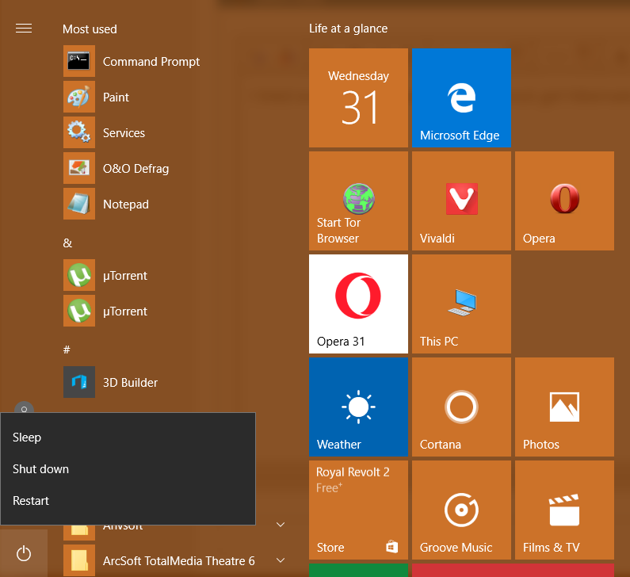The height and width of the screenshot is (577, 630).
Task: Click the & letter group header
Action: pyautogui.click(x=67, y=243)
